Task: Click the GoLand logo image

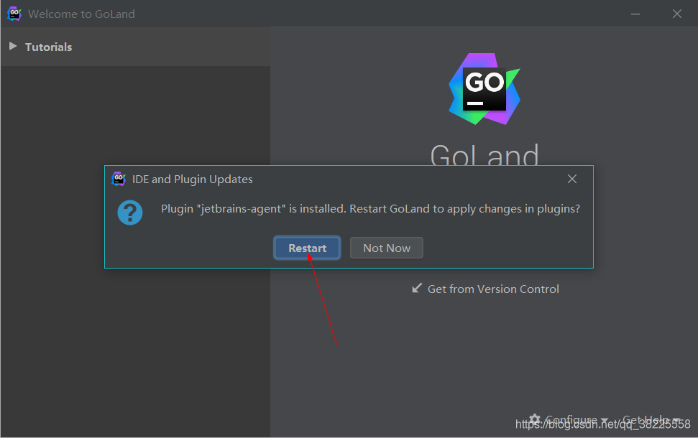Action: (x=485, y=89)
